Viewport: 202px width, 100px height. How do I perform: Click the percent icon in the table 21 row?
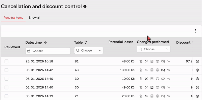pos(146,96)
